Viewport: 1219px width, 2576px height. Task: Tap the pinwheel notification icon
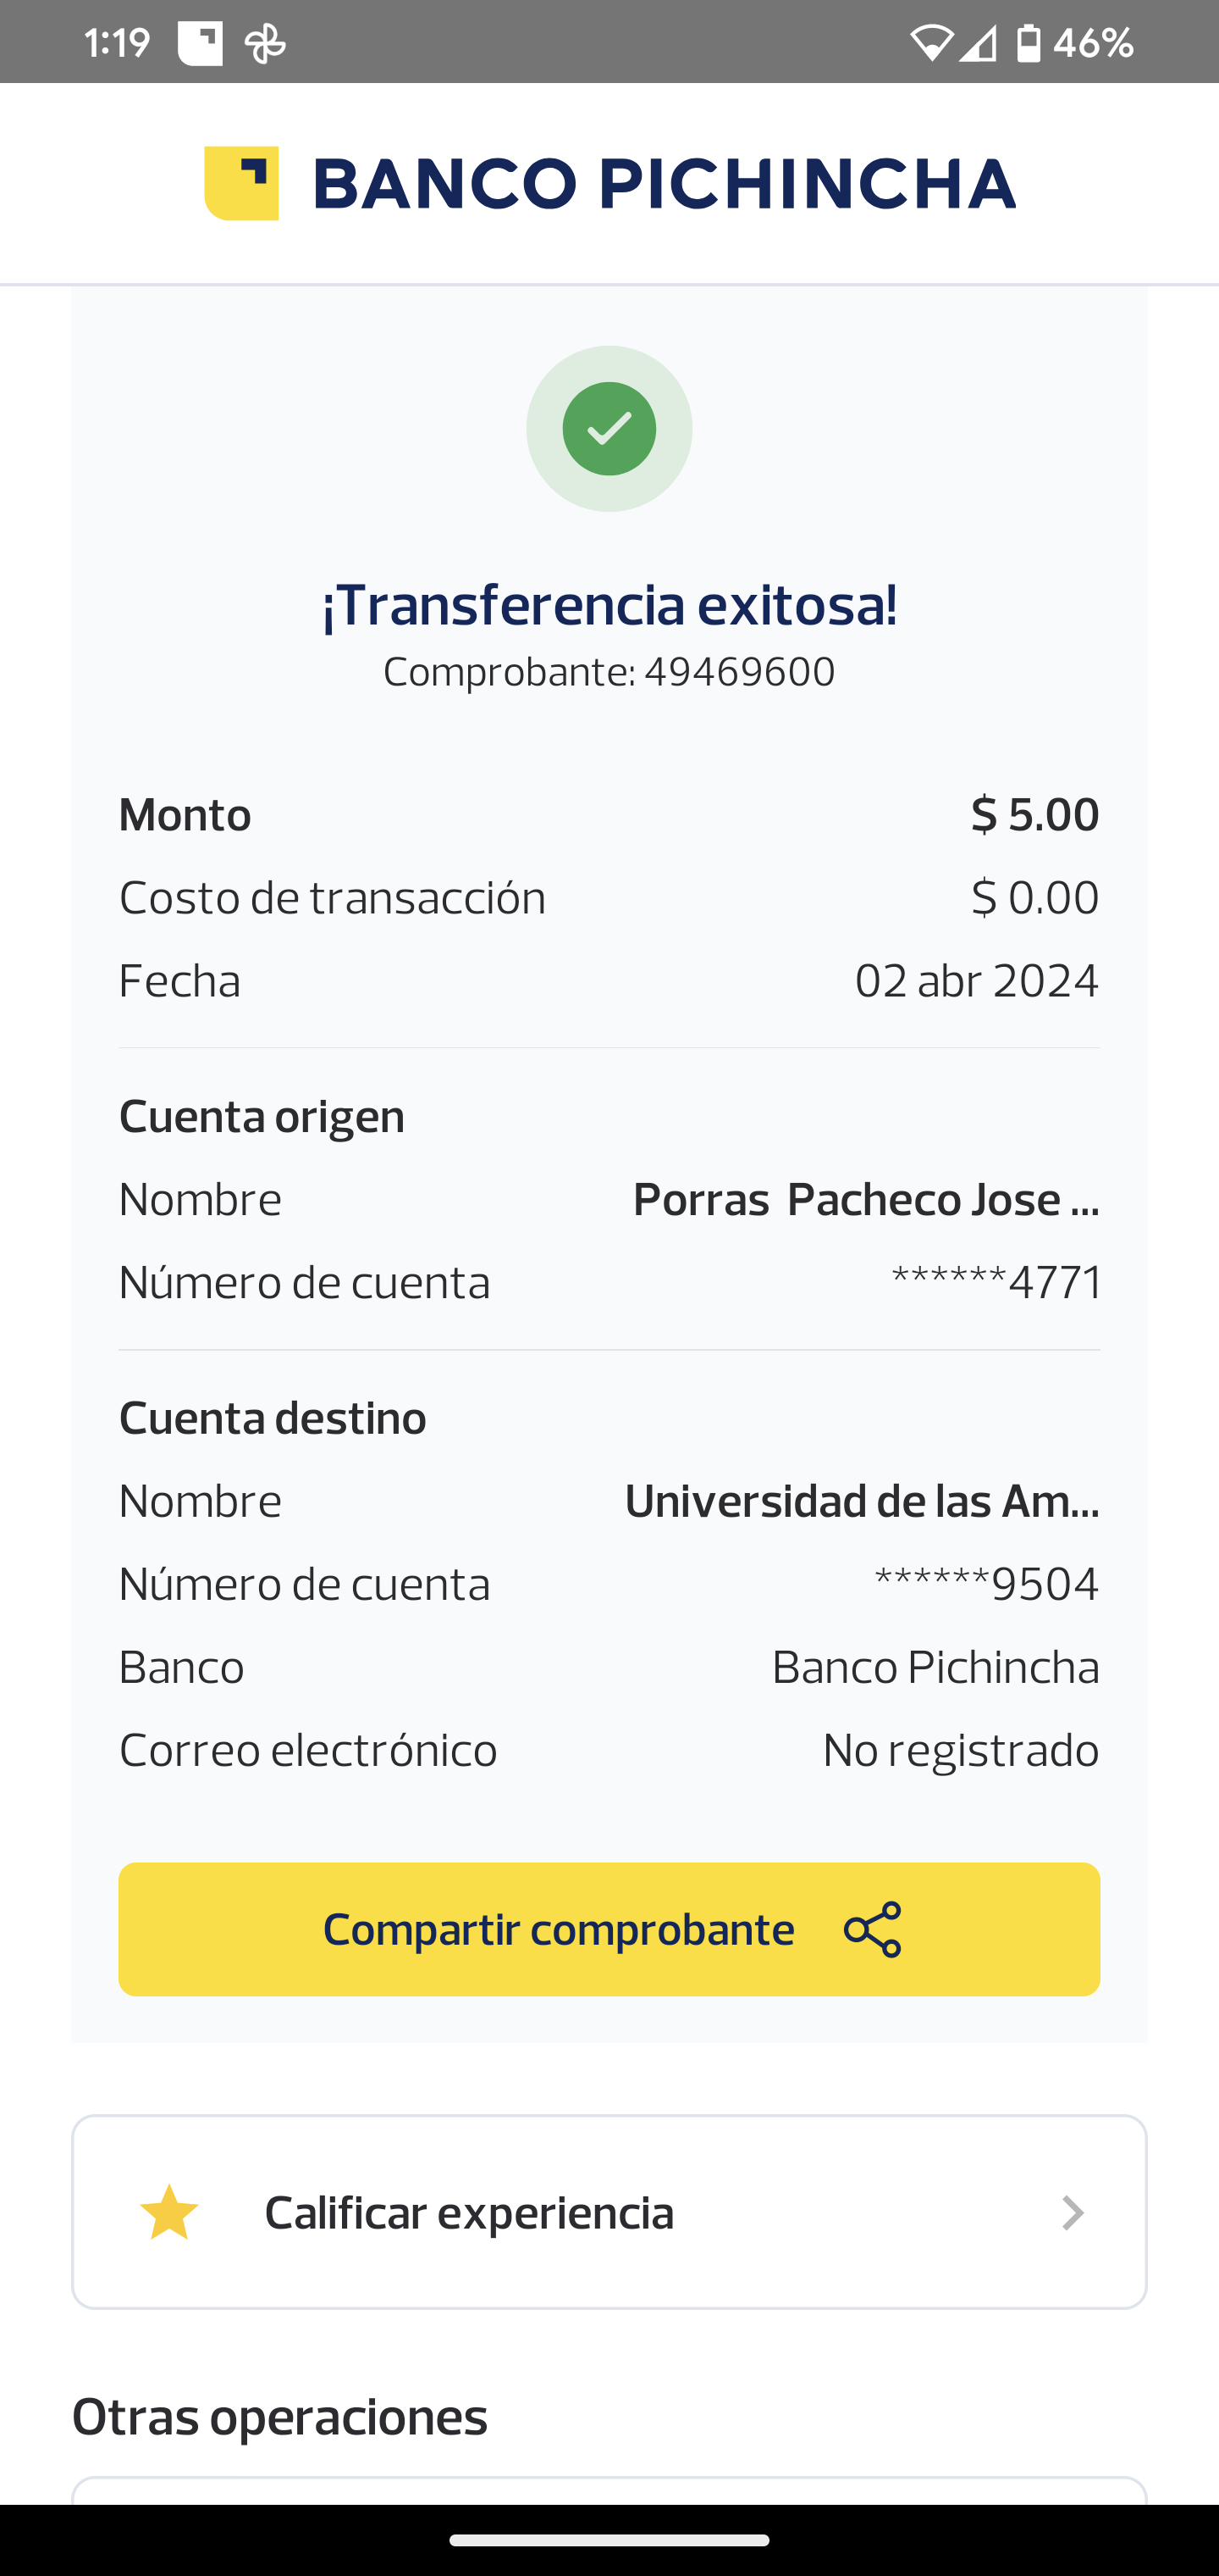[266, 44]
